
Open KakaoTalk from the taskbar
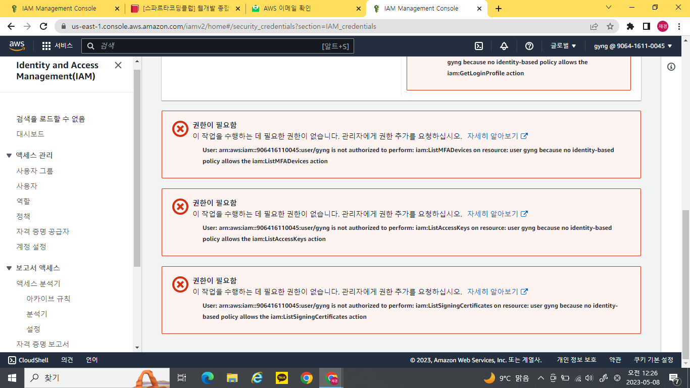pyautogui.click(x=282, y=377)
